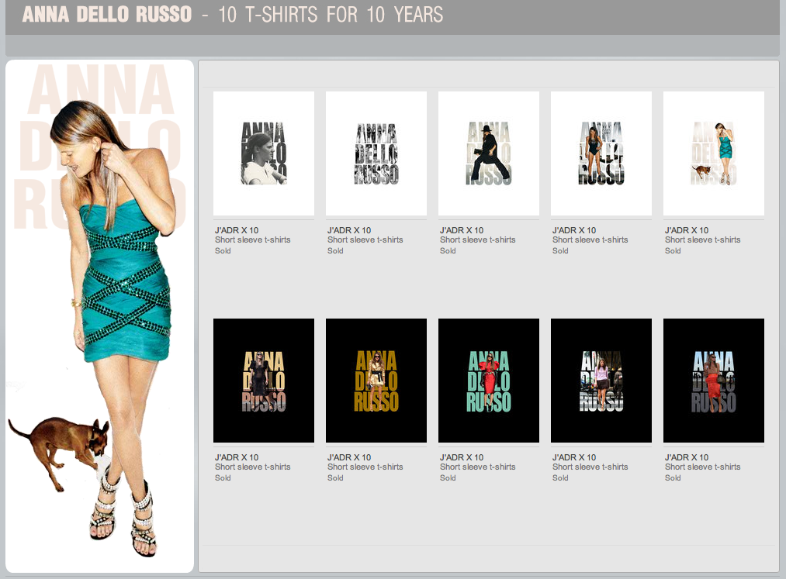Click 'Short sleeve t-shirts' under the mint-lettered t-shirt
Image resolution: width=786 pixels, height=579 pixels.
[x=478, y=467]
